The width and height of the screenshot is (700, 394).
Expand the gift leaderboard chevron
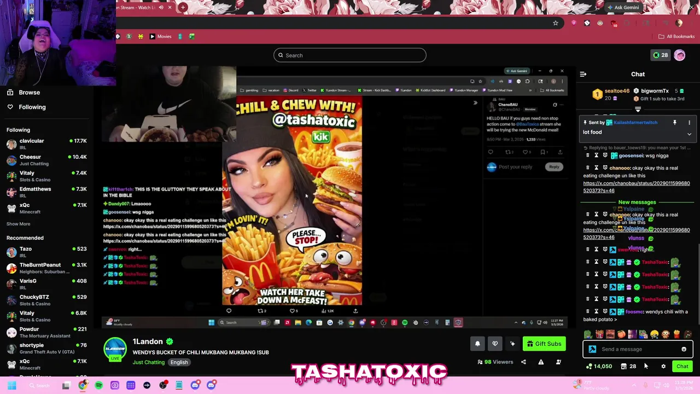638,109
